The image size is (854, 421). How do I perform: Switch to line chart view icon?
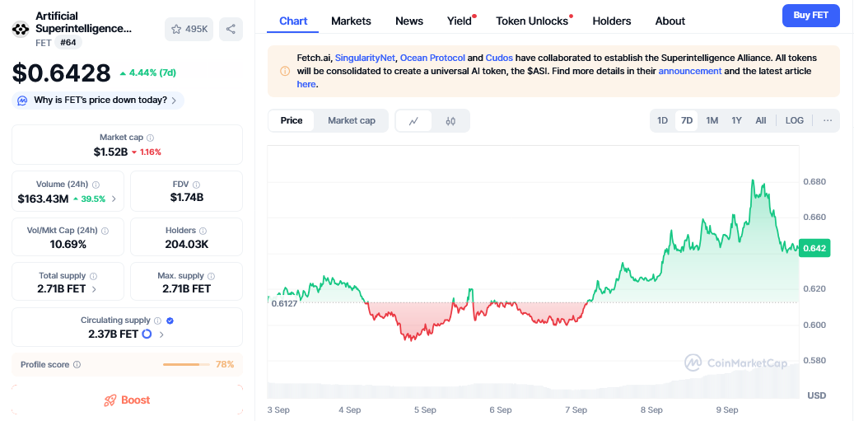413,121
